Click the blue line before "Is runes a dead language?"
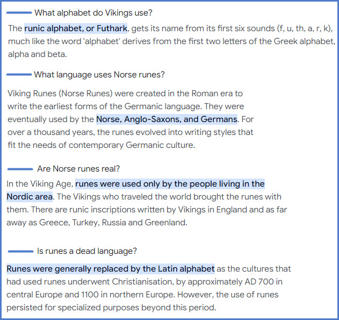Screen dimensions: 339x320 click(x=20, y=251)
